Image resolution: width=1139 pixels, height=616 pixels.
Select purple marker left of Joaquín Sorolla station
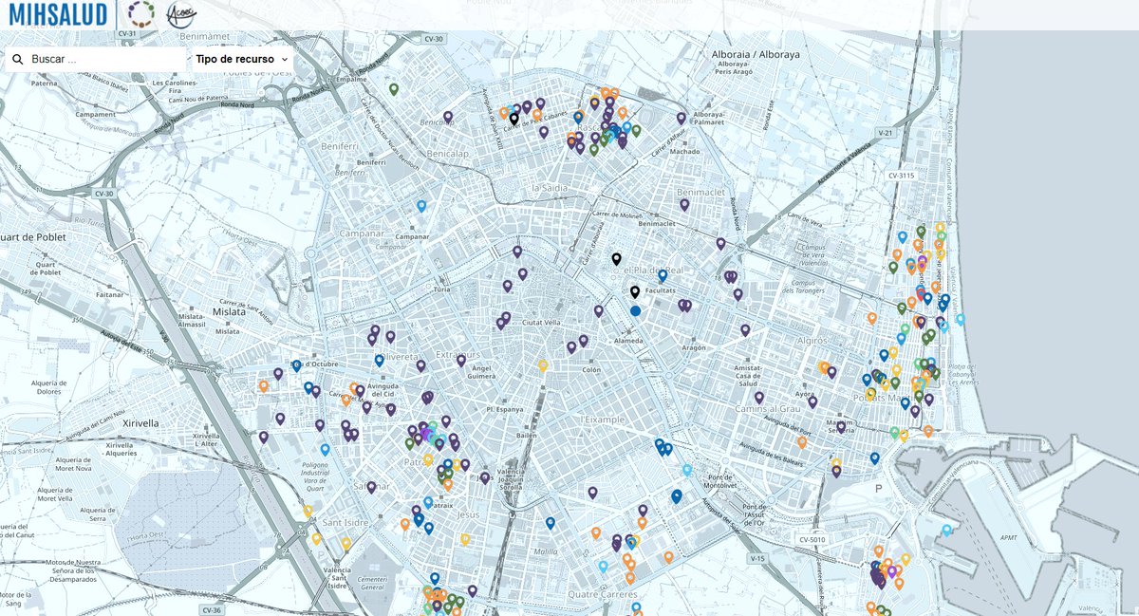pos(484,477)
